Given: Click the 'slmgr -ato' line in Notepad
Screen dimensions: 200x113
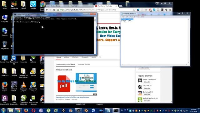Looking at the screenshot, I should (x=126, y=21).
